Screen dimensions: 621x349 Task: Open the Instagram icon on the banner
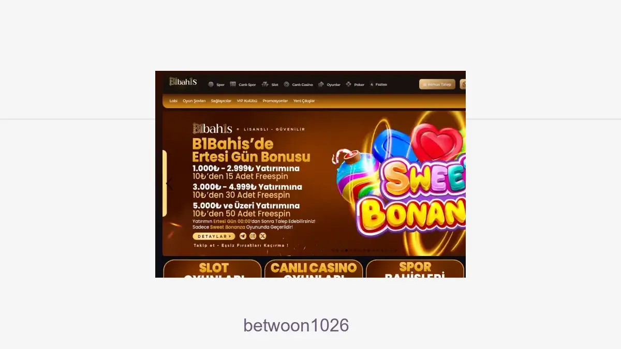(253, 236)
